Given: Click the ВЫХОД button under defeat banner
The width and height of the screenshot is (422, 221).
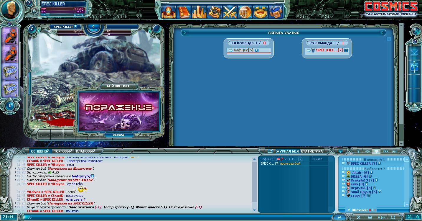Looking at the screenshot, I should pos(118,135).
